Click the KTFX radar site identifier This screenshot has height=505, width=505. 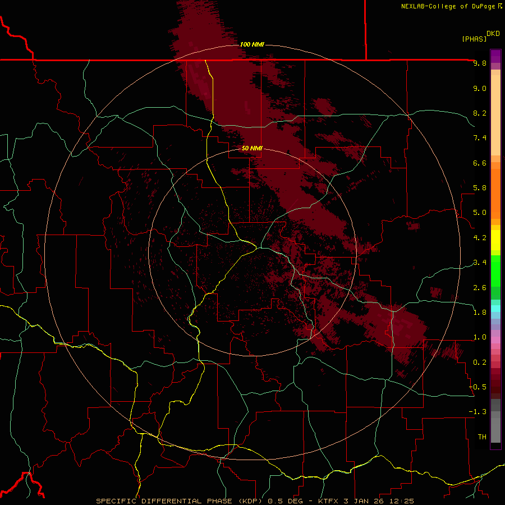[328, 501]
